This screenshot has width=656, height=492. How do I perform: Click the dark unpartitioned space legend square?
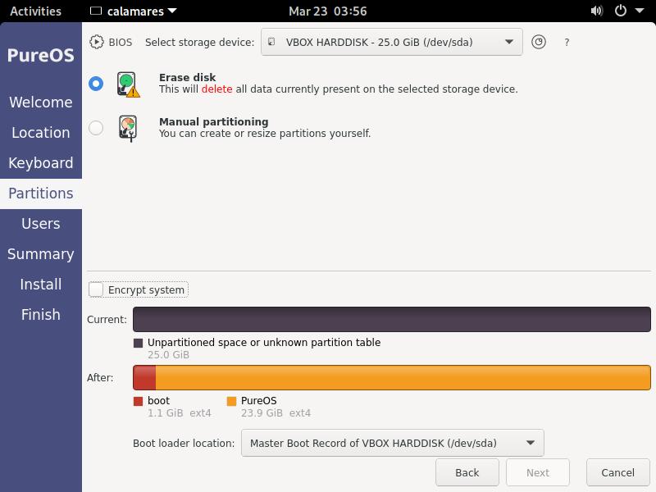point(138,343)
